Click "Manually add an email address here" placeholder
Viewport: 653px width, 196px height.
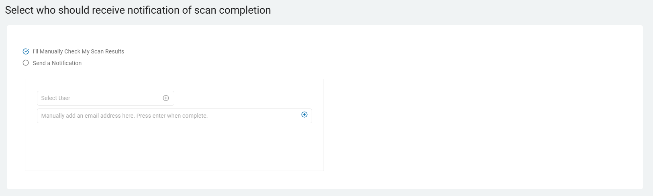88,116
